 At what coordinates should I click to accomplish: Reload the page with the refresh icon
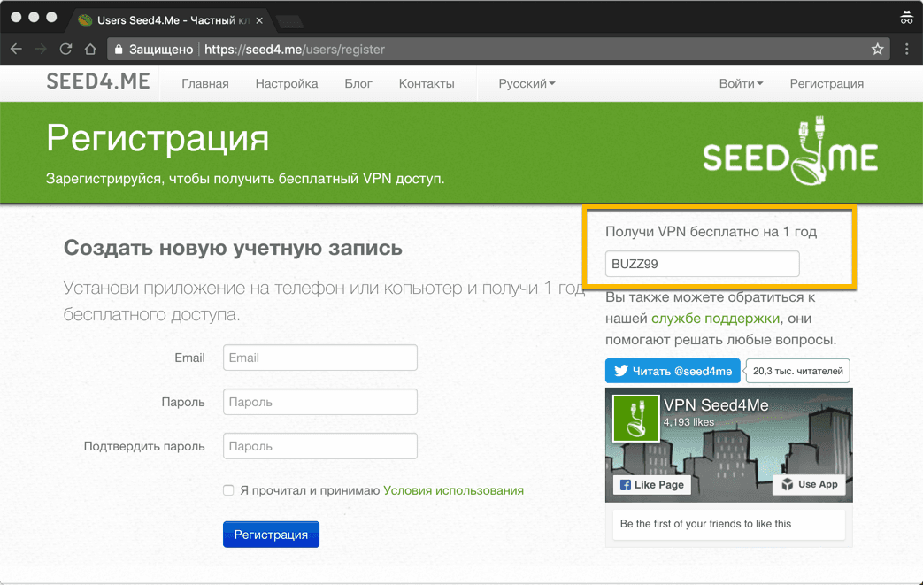coord(65,50)
